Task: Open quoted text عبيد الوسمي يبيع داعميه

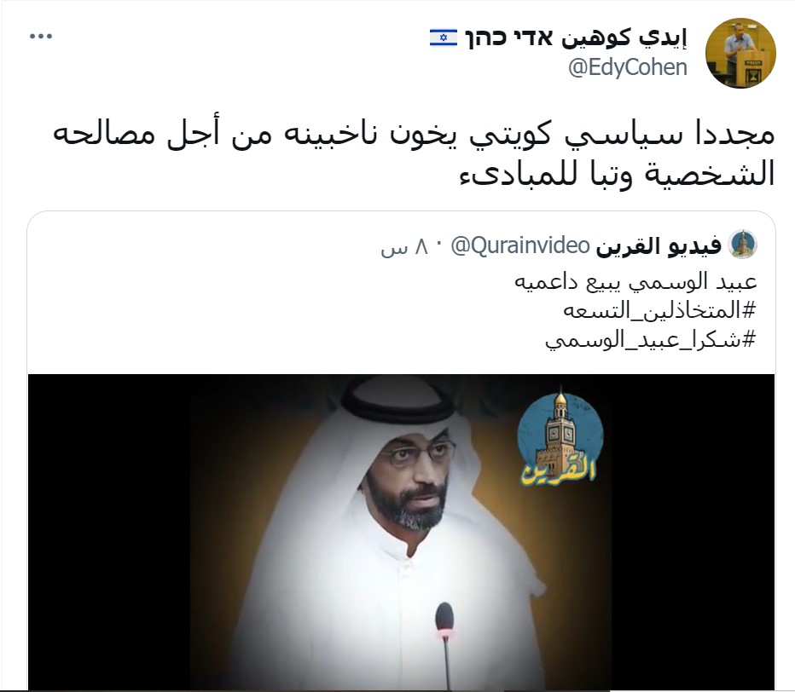Action: tap(635, 281)
